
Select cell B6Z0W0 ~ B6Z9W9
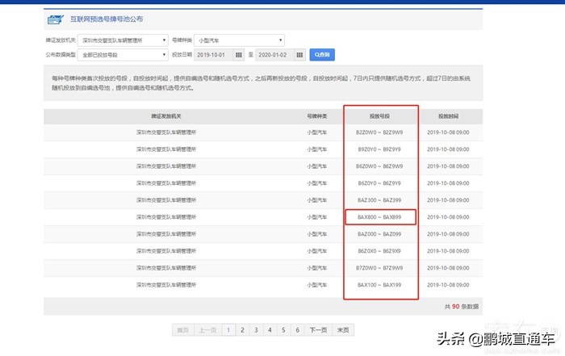(379, 166)
